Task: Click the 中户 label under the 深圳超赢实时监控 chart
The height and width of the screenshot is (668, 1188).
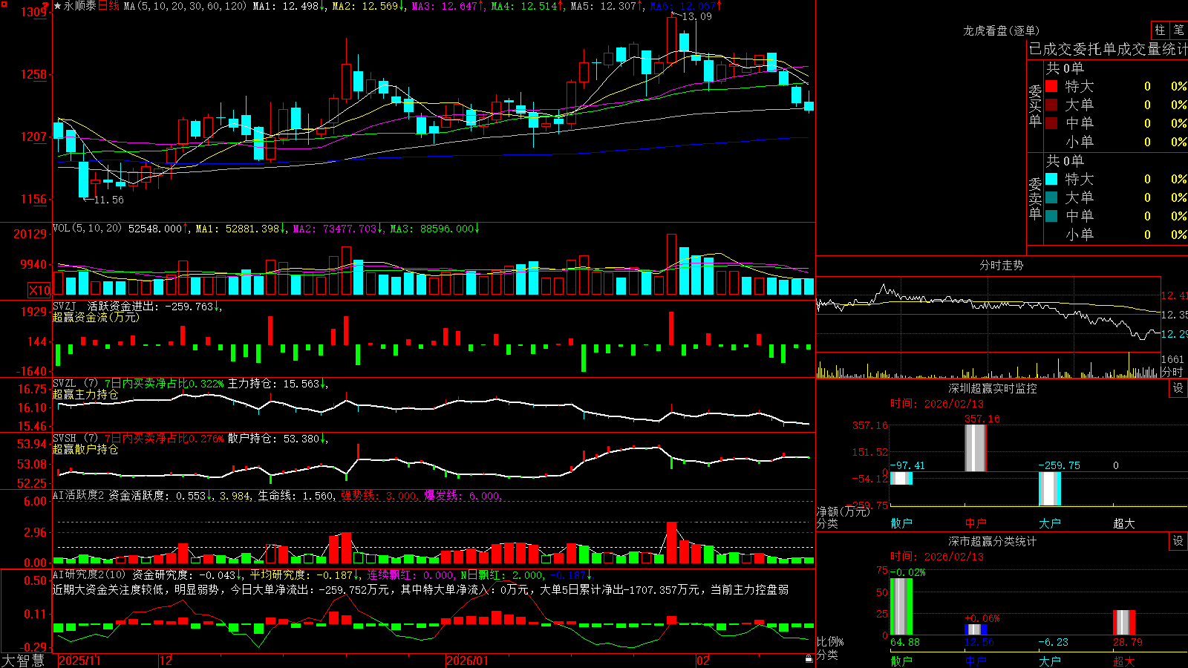Action: (x=976, y=523)
